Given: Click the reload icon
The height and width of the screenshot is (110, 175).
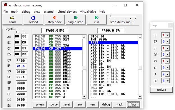Looking at the screenshot, I should click(x=33, y=18).
